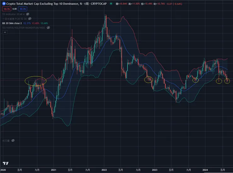Click the green market status dot

(x=111, y=3)
